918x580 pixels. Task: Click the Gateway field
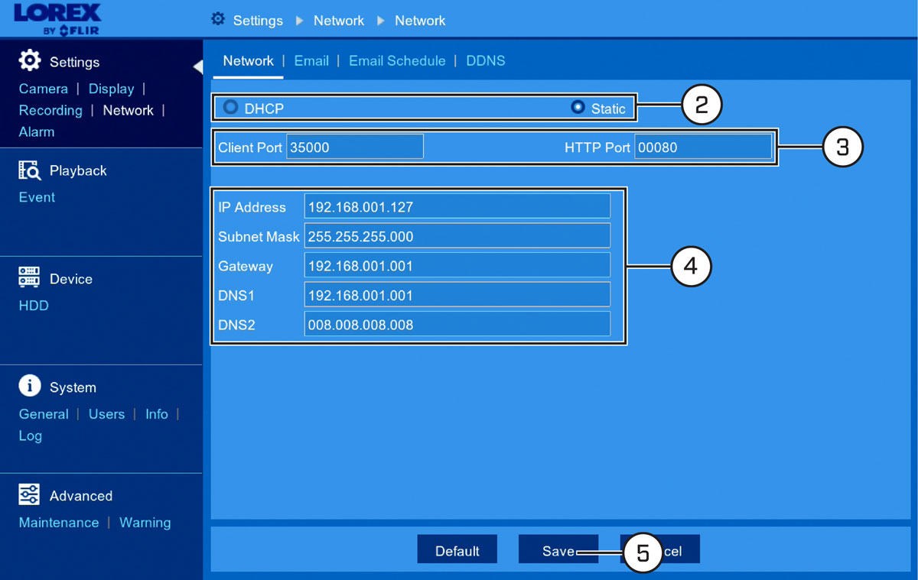(x=457, y=265)
